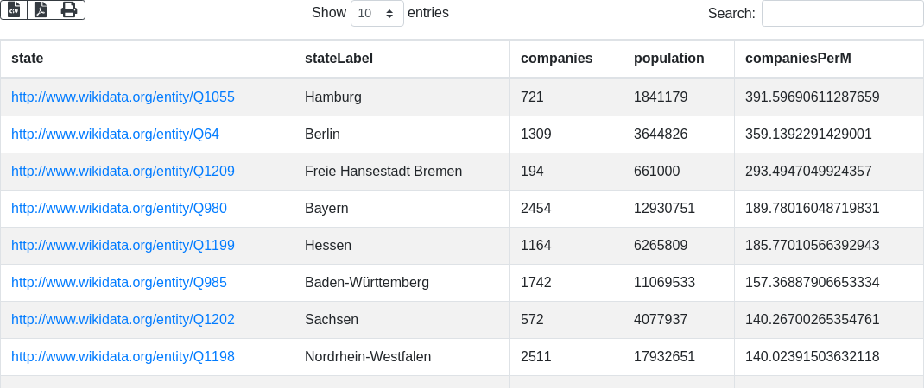Click the Q1202 Wikidata link for Sachsen
The height and width of the screenshot is (388, 924).
123,320
